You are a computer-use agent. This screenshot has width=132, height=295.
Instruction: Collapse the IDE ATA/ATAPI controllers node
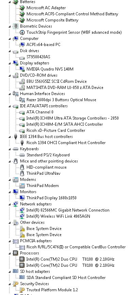pyautogui.click(x=10, y=106)
